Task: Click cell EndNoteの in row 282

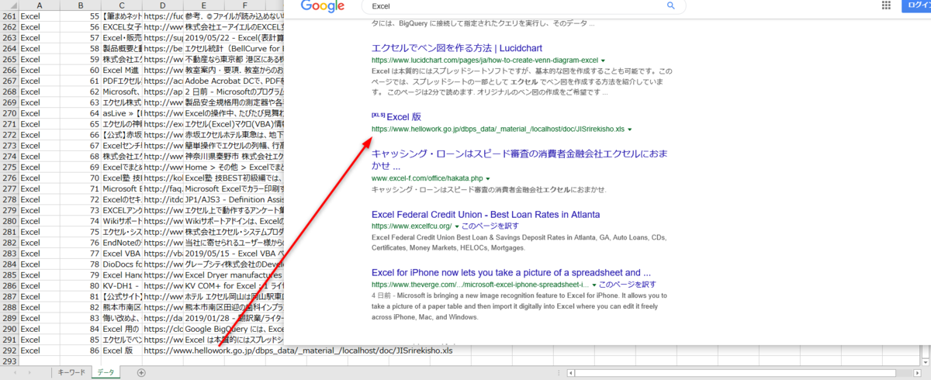Action: tap(121, 242)
